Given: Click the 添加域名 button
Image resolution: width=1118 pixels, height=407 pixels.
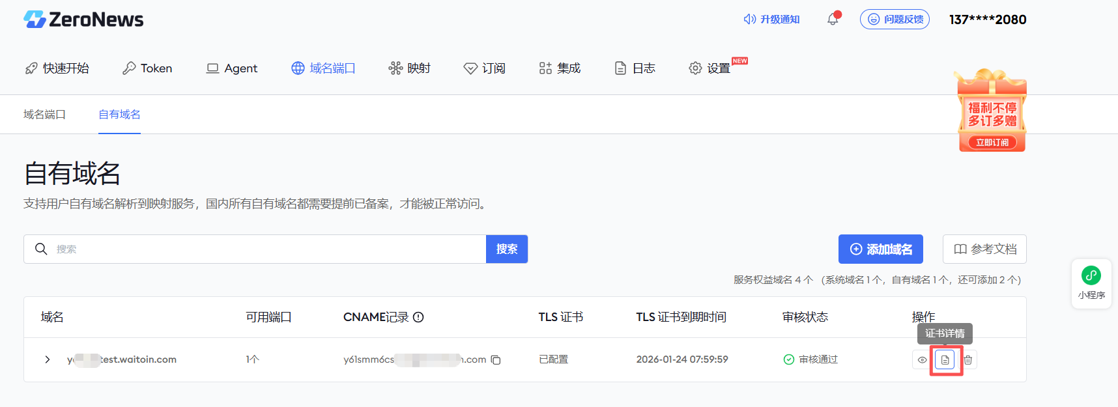Looking at the screenshot, I should click(880, 249).
